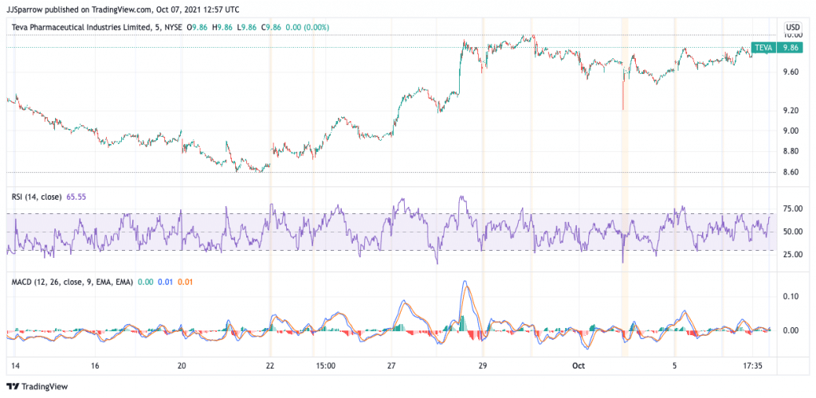The height and width of the screenshot is (398, 816).
Task: Click the 0.00 (0.00%) change value
Action: pos(308,26)
